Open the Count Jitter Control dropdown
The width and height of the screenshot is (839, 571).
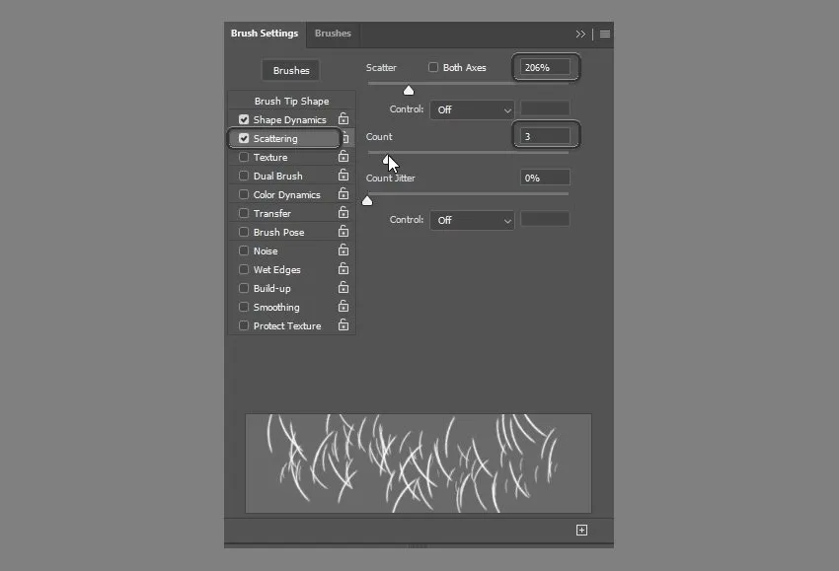(x=472, y=220)
